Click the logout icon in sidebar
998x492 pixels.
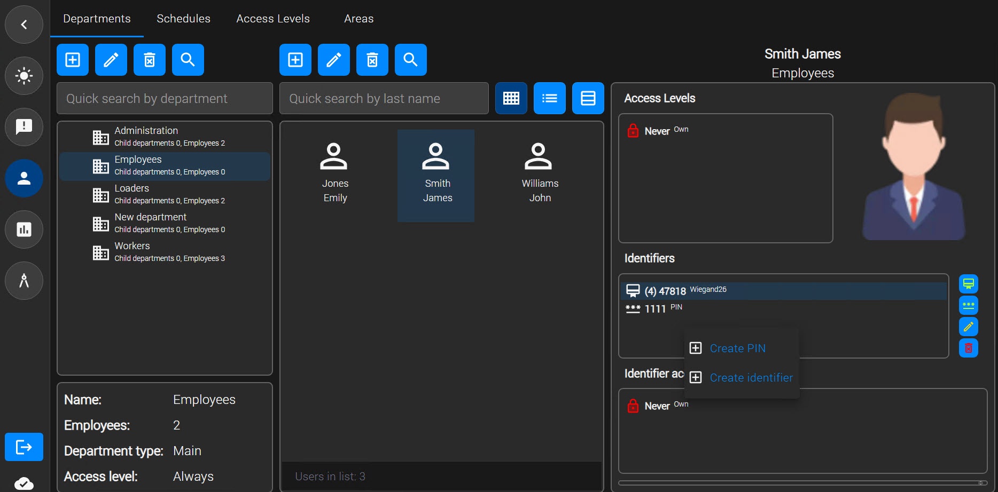point(24,447)
